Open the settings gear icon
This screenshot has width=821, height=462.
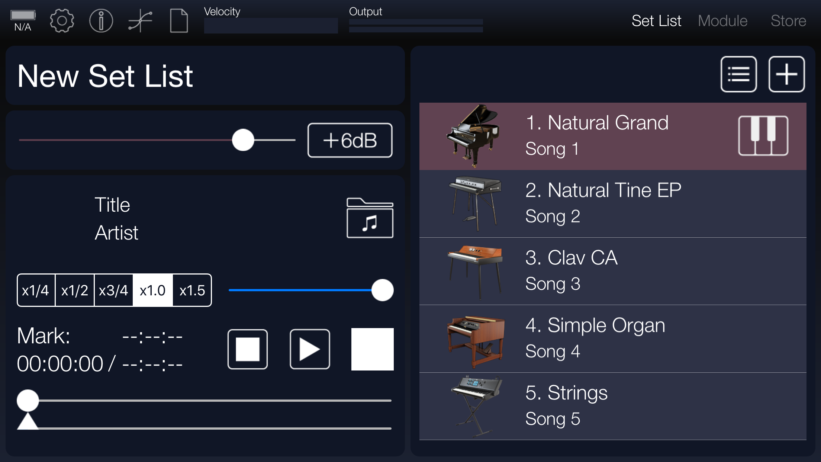click(62, 21)
